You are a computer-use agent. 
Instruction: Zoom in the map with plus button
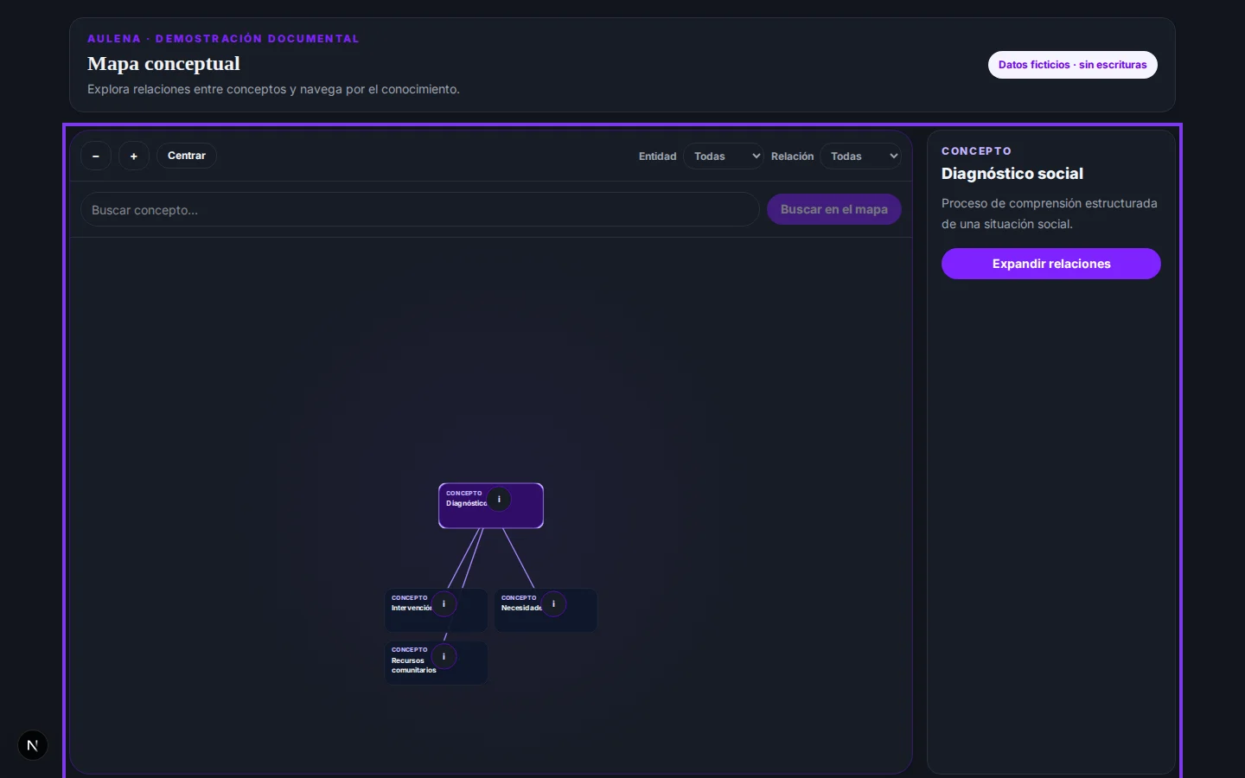point(134,156)
